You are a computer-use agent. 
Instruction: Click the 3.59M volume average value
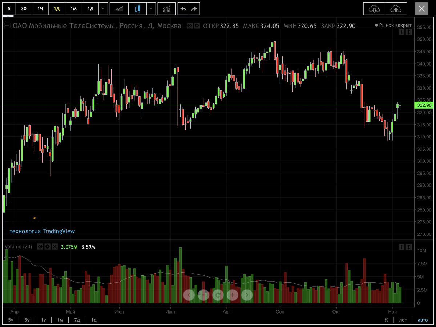(88, 247)
